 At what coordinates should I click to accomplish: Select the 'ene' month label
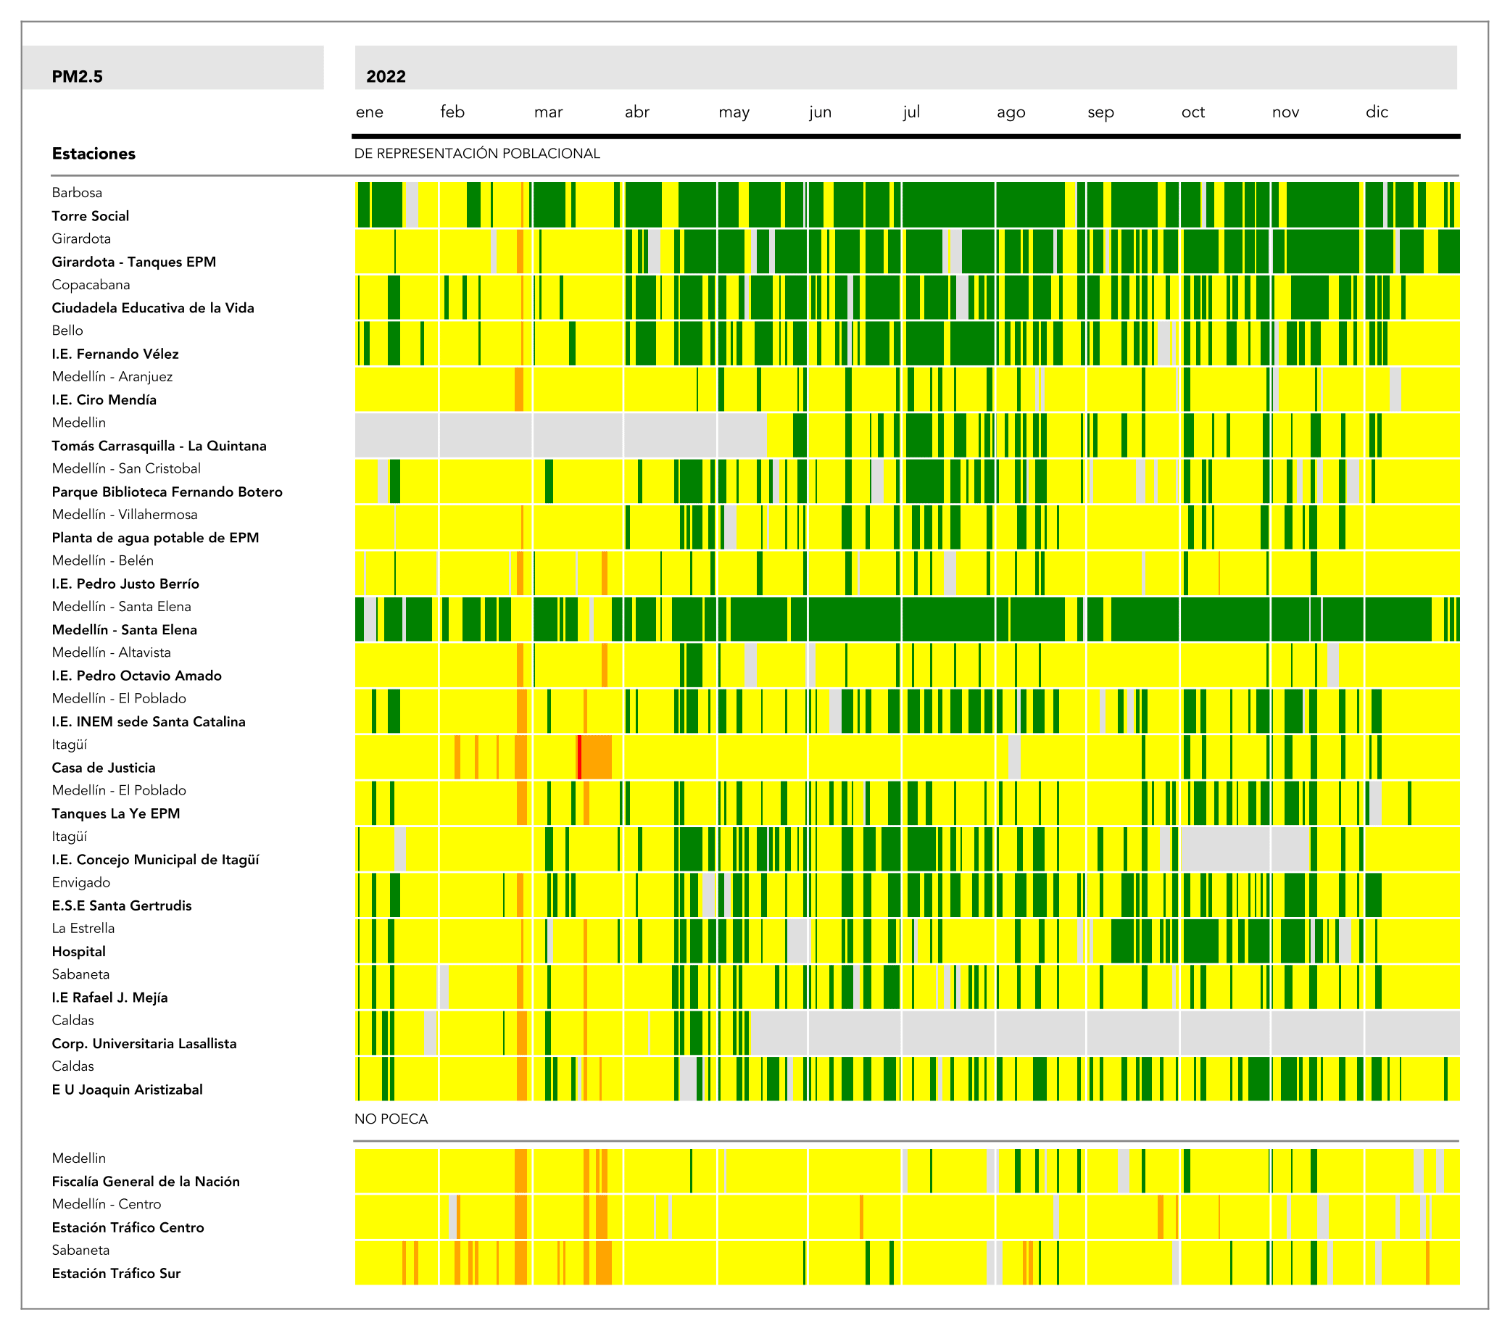click(x=370, y=112)
